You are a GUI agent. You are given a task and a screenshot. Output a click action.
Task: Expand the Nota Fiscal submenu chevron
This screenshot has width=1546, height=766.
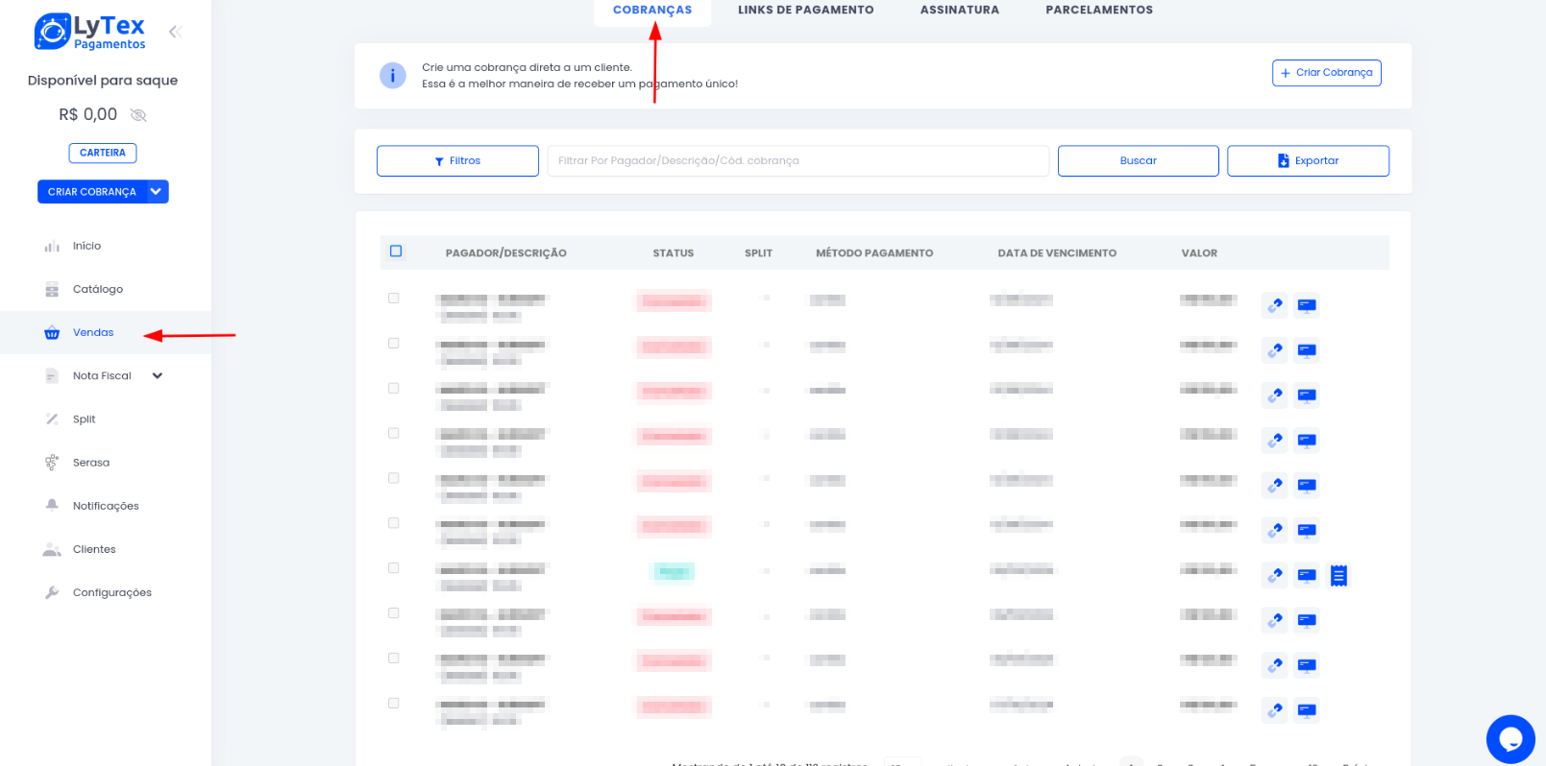(x=158, y=376)
